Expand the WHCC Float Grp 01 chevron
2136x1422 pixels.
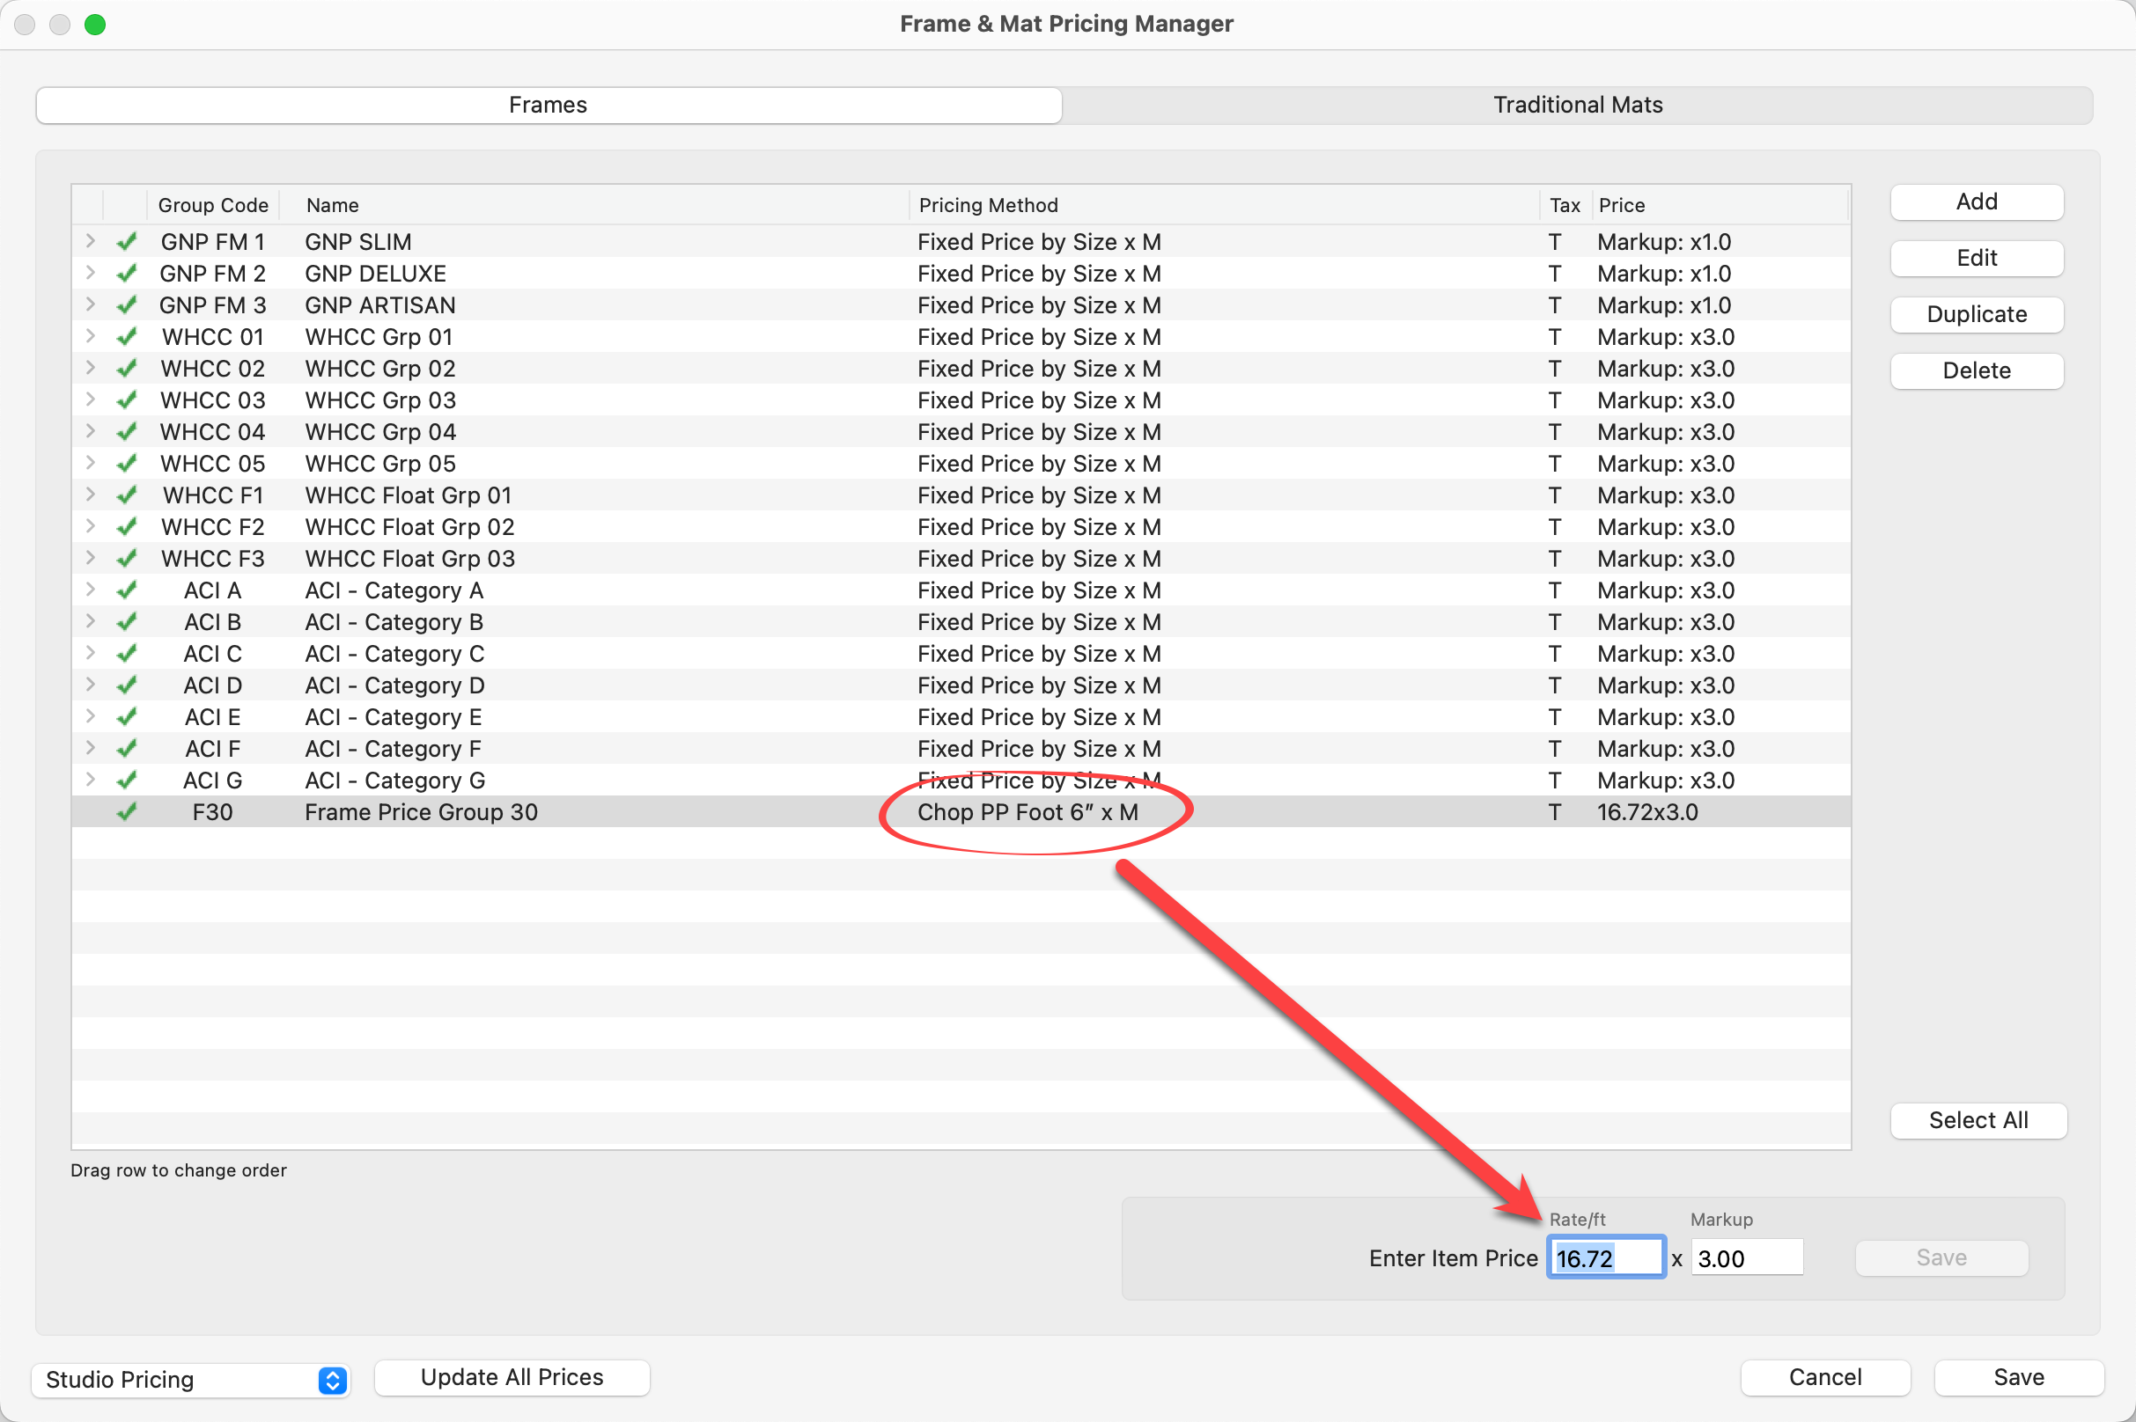pos(90,495)
